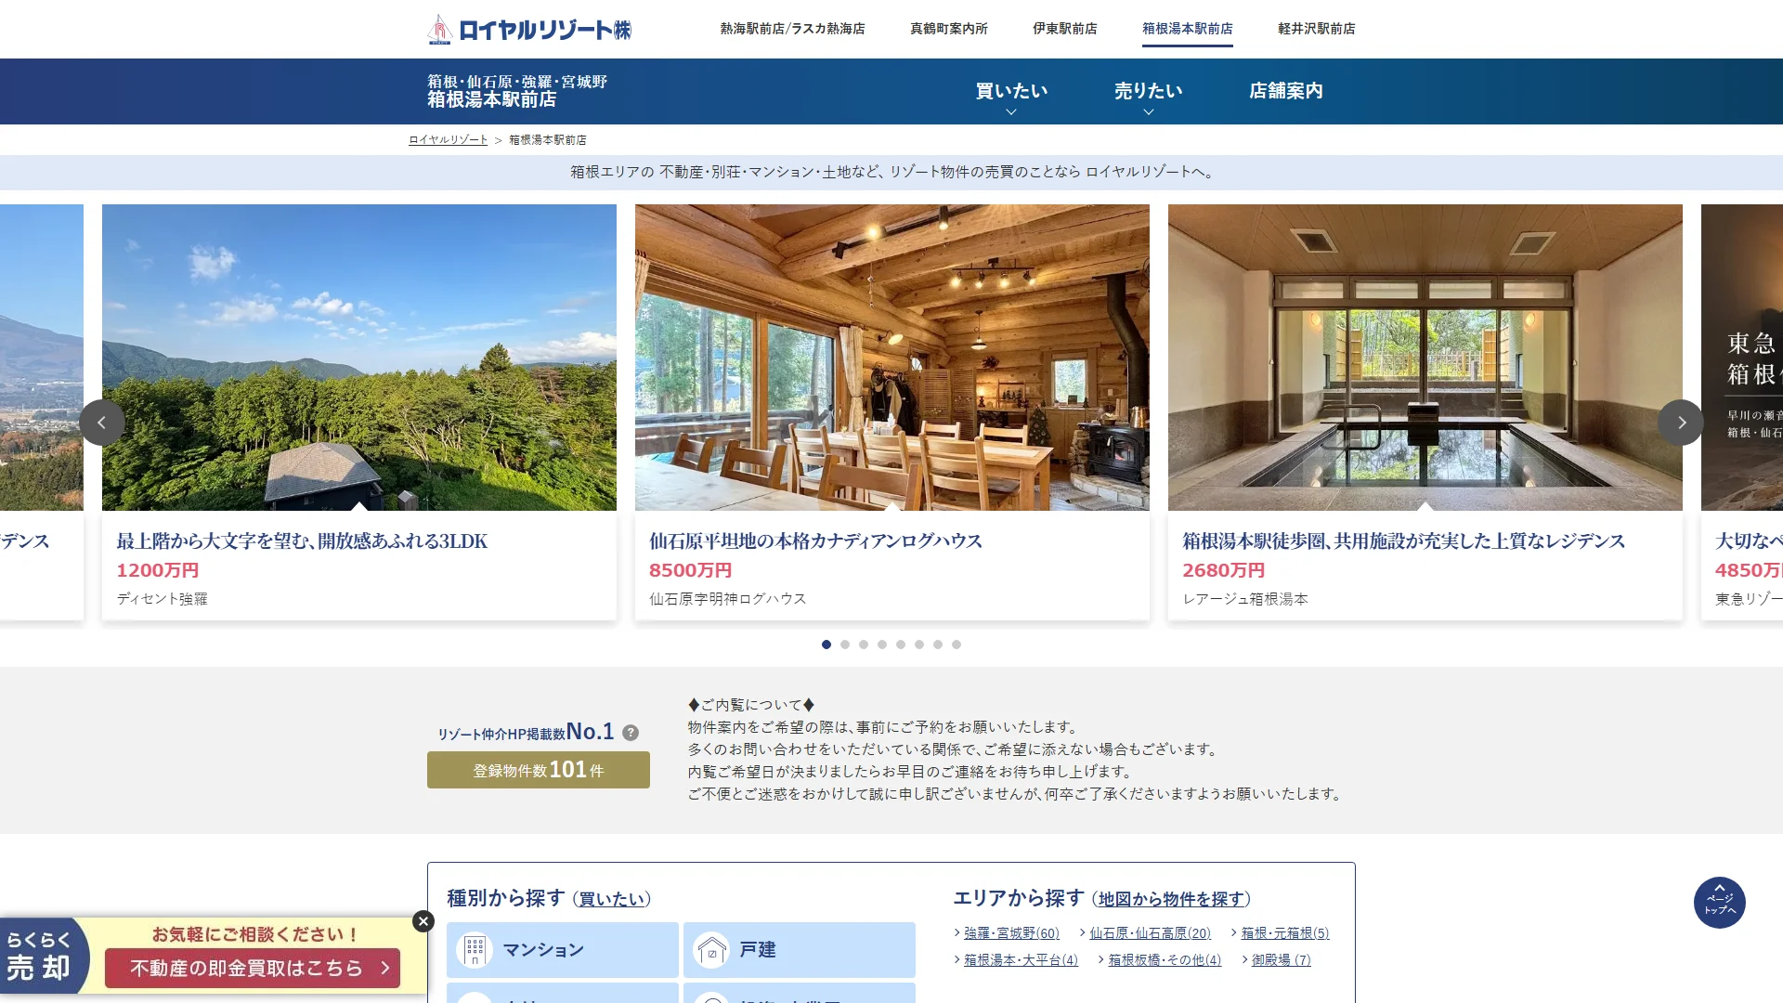Screen dimensions: 1783x1003
Task: Click 登録物件数101件 button
Action: (x=539, y=770)
